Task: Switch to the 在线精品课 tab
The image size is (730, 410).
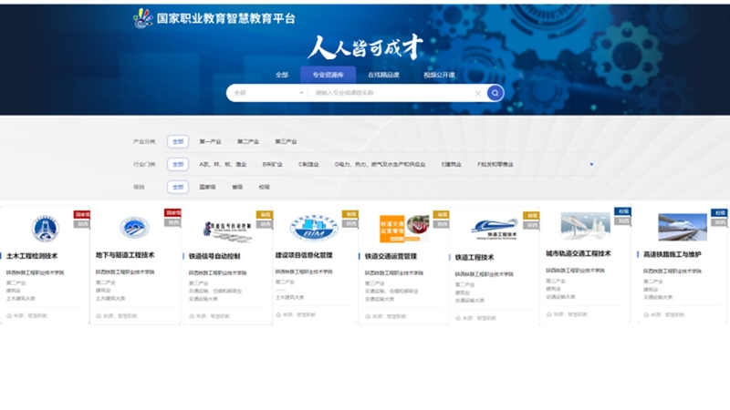Action: click(x=383, y=75)
